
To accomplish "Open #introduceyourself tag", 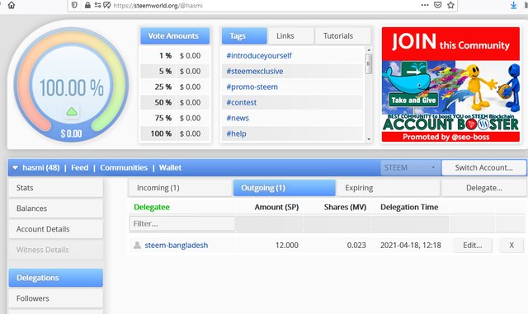I will pos(258,55).
